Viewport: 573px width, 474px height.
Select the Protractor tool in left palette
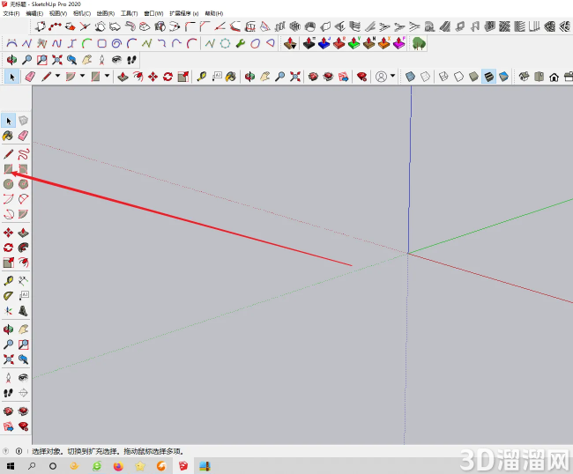tap(9, 295)
